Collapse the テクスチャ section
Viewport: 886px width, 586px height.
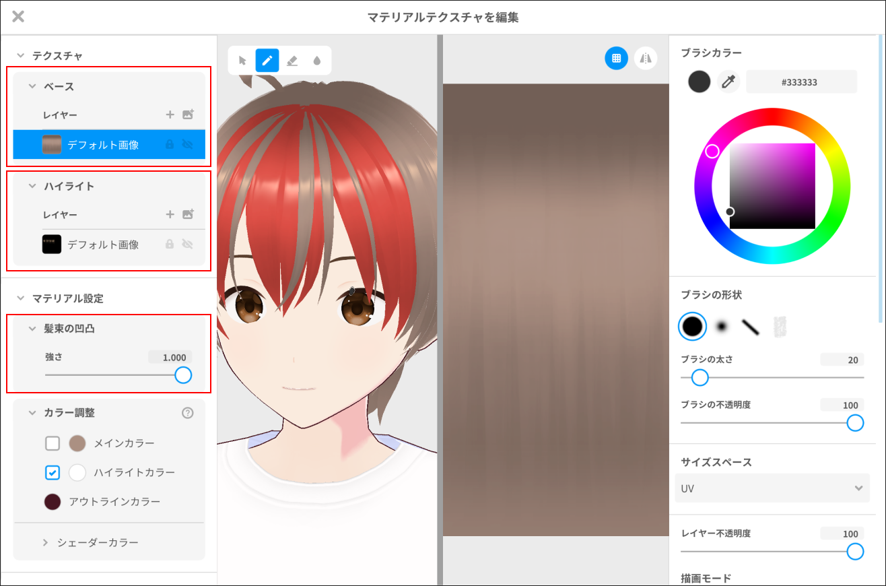20,55
